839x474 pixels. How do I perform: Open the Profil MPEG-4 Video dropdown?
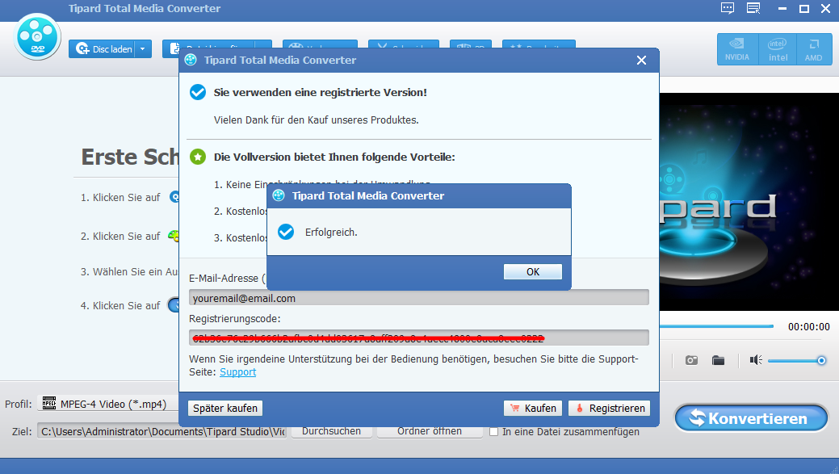(x=108, y=404)
